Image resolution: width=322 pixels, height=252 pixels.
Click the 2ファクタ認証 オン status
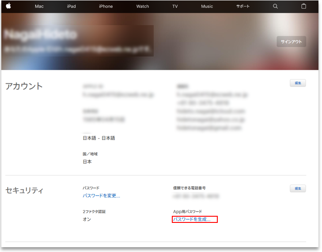[87, 219]
